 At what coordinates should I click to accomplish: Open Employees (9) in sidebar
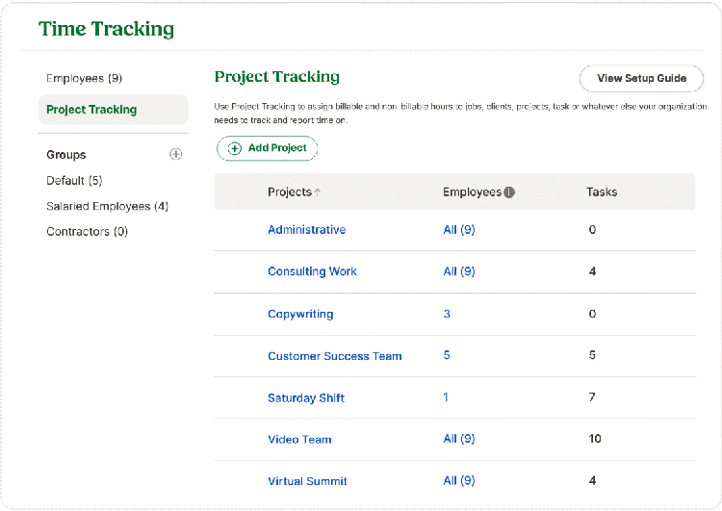click(84, 78)
